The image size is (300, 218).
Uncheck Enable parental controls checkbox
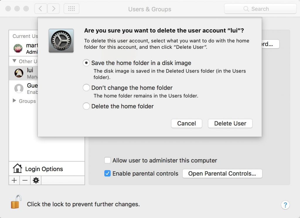click(x=108, y=174)
